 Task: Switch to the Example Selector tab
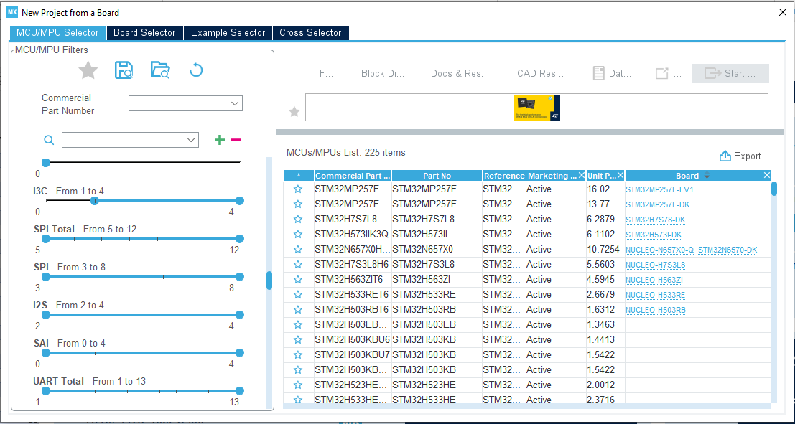[228, 33]
